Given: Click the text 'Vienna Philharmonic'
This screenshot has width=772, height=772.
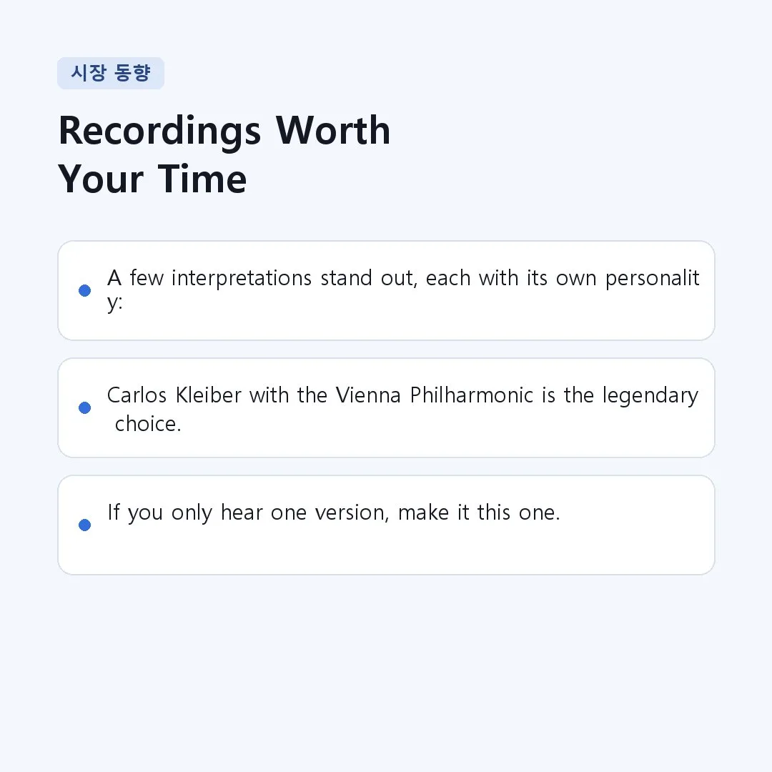Looking at the screenshot, I should pyautogui.click(x=435, y=395).
